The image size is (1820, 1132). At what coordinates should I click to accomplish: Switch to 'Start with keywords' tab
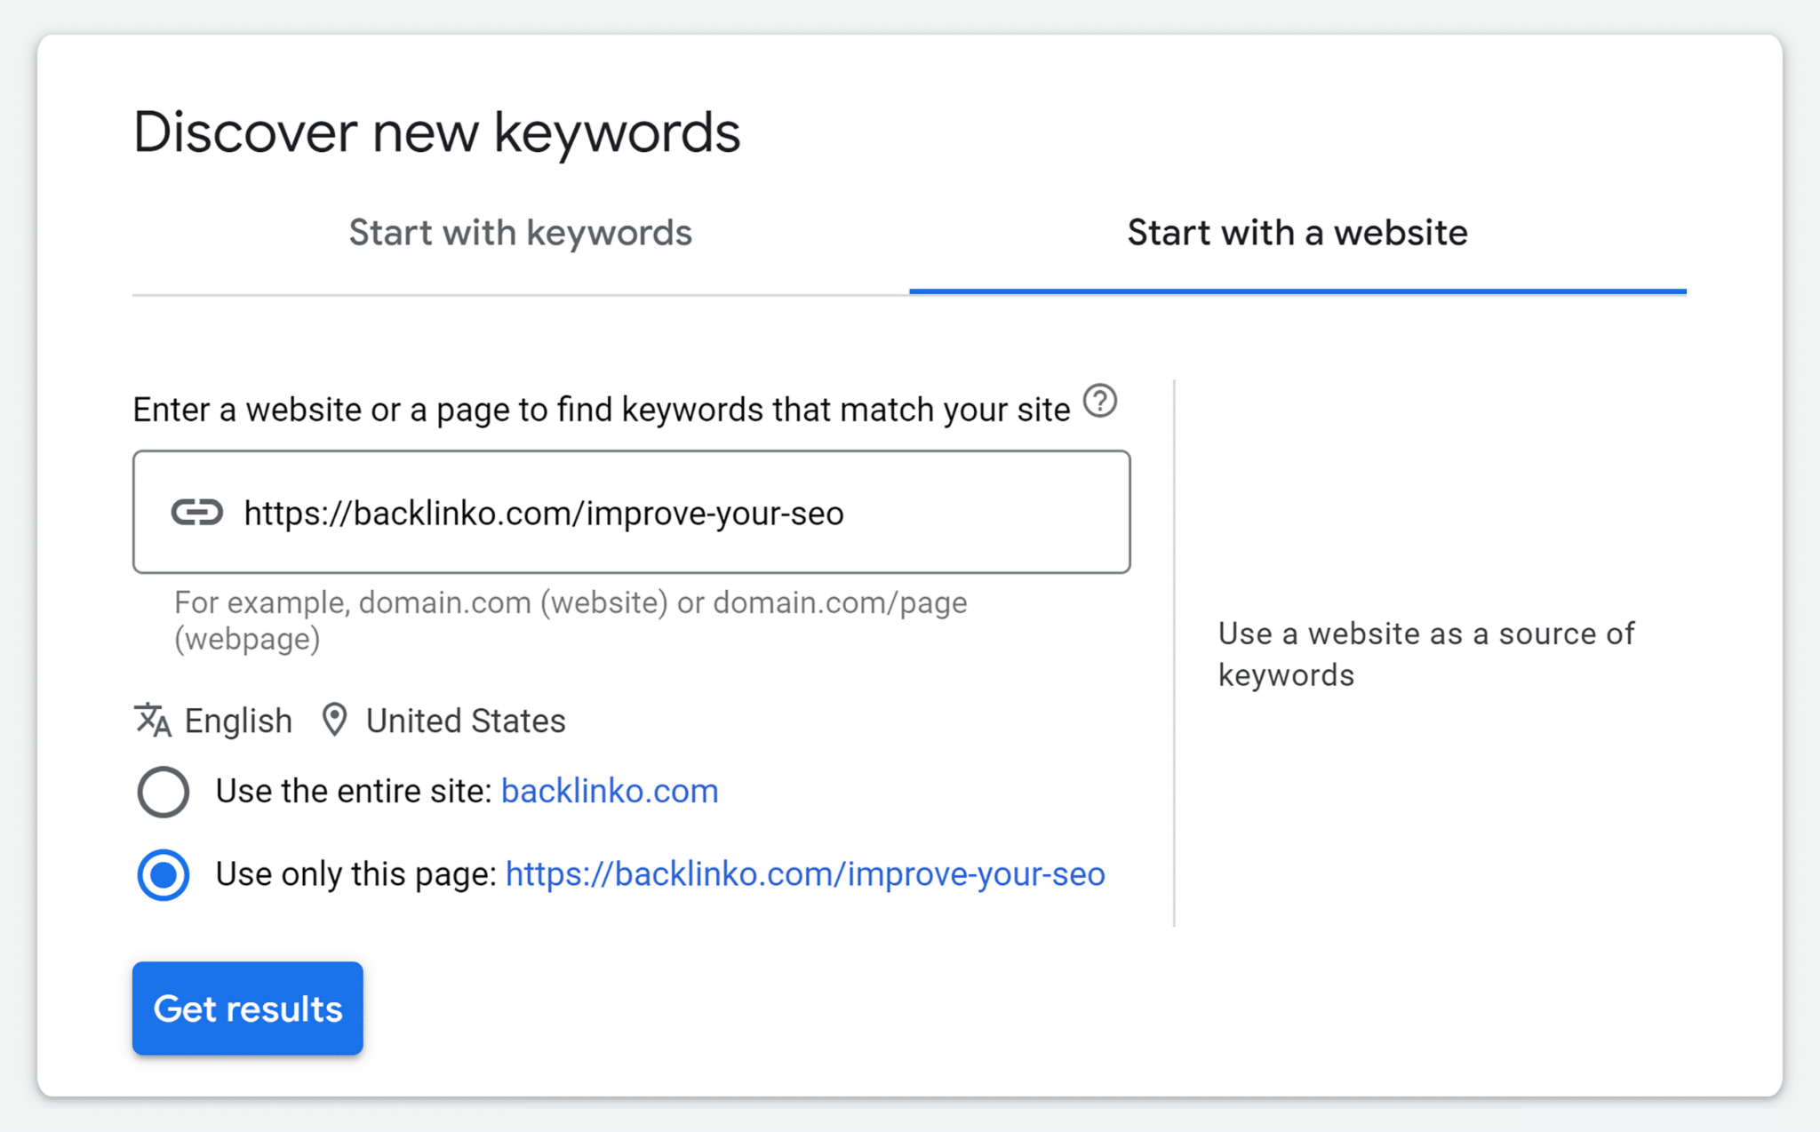click(x=520, y=234)
